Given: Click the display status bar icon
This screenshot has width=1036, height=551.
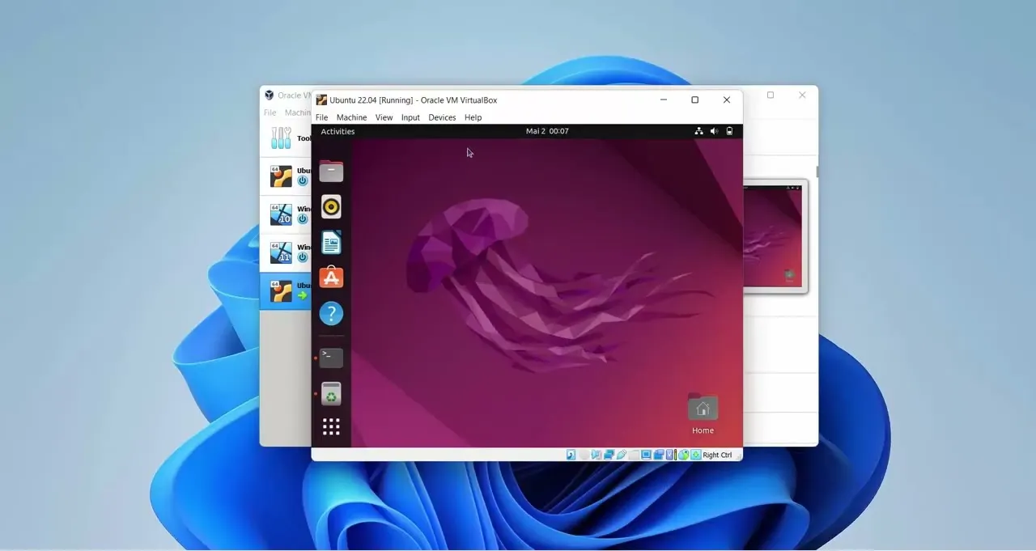Looking at the screenshot, I should (647, 455).
